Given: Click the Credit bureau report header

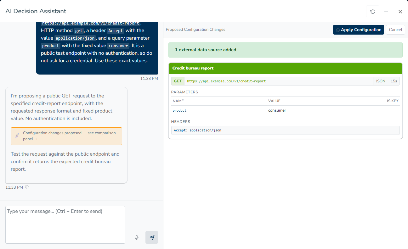Looking at the screenshot, I should pyautogui.click(x=286, y=68).
